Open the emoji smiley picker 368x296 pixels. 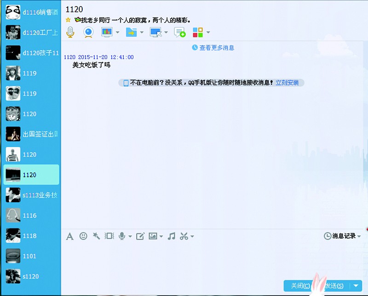click(83, 236)
